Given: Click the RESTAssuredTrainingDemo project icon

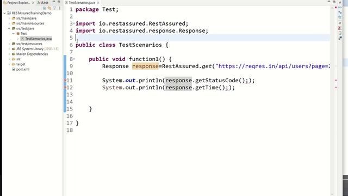Looking at the screenshot, I should [x=9, y=13].
